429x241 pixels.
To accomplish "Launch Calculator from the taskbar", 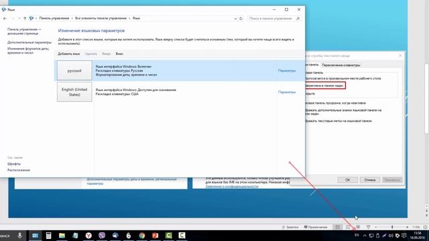I will click(48, 235).
